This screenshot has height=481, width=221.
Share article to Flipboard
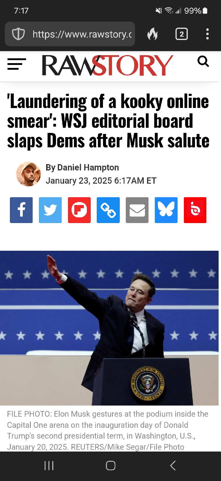79,210
